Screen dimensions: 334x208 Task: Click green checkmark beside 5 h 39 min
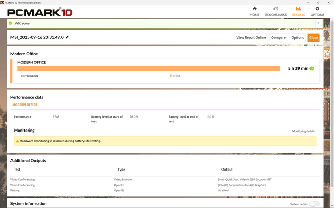312,68
